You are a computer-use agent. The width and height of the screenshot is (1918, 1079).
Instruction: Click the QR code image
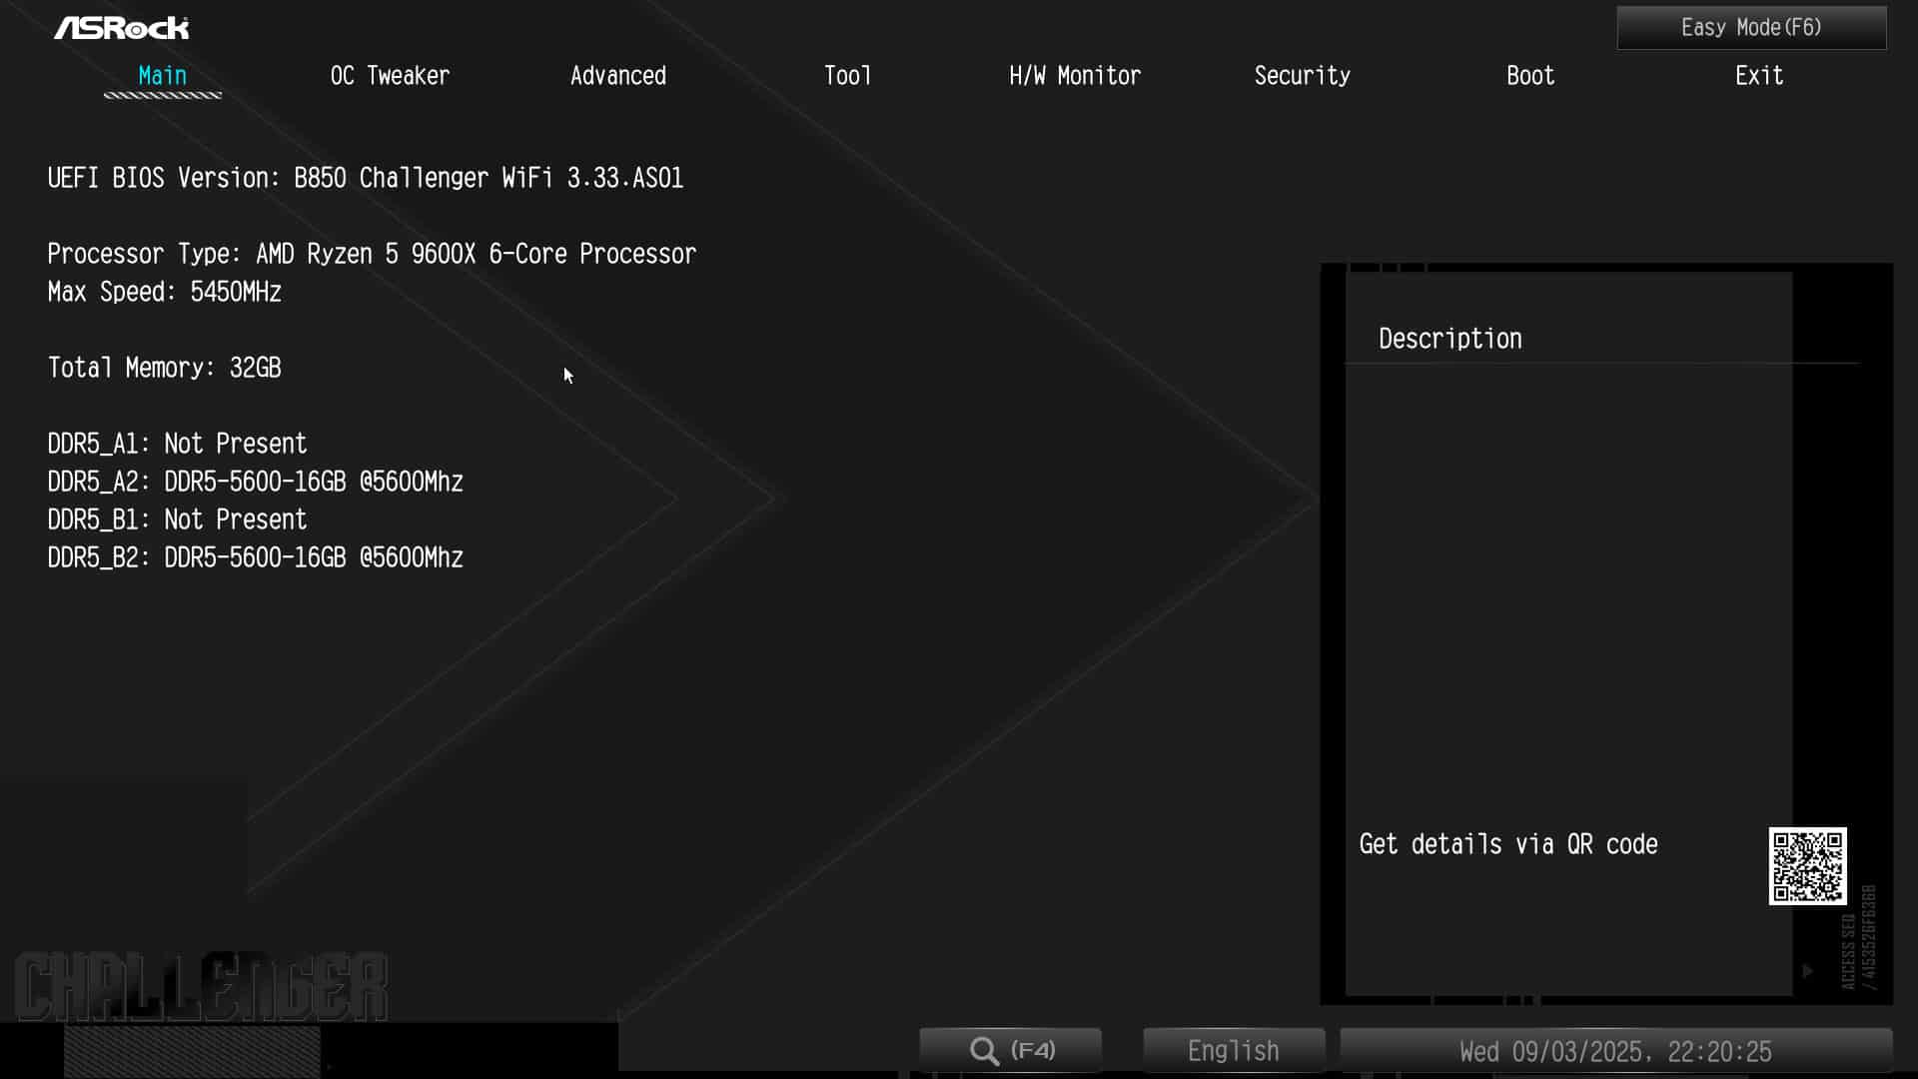click(1807, 866)
